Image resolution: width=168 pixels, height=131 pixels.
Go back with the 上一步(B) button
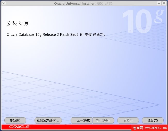click(x=81, y=120)
